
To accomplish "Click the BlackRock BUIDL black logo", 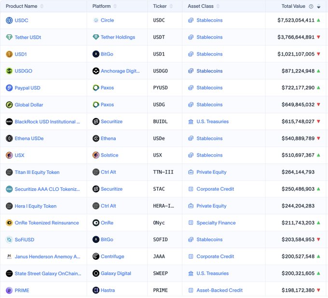I will [x=9, y=122].
